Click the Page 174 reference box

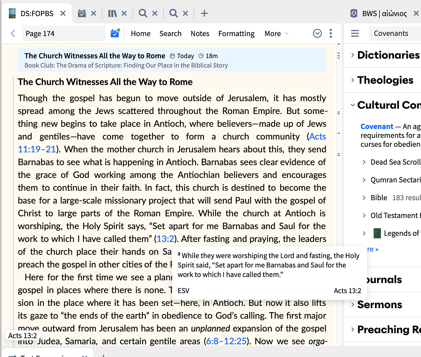(64, 34)
